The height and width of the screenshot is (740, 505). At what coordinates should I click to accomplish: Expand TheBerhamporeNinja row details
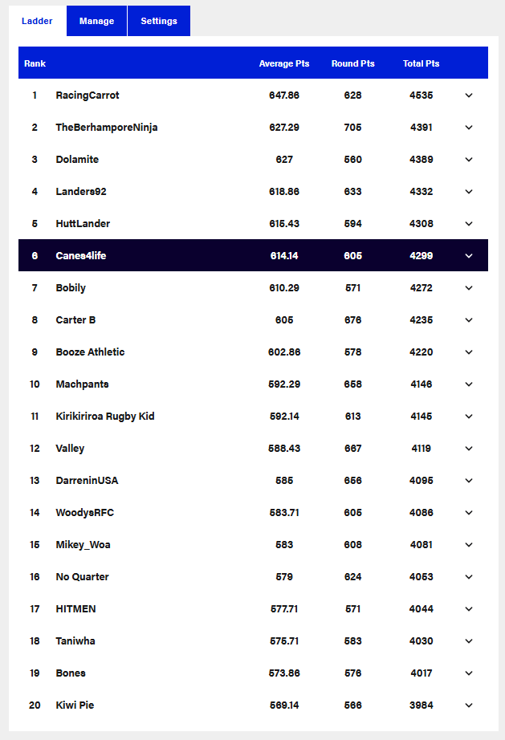pyautogui.click(x=469, y=128)
